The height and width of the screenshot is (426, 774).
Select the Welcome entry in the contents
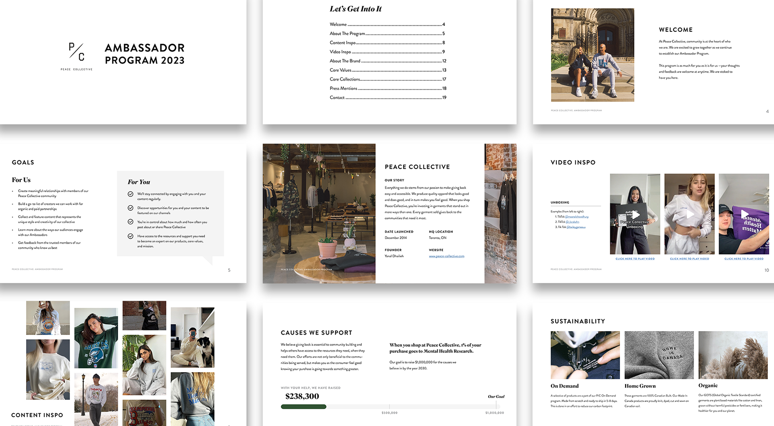[387, 25]
